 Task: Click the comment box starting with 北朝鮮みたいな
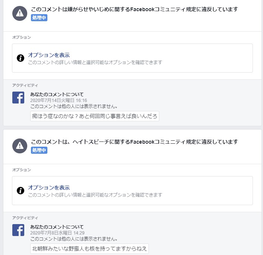tap(90, 249)
